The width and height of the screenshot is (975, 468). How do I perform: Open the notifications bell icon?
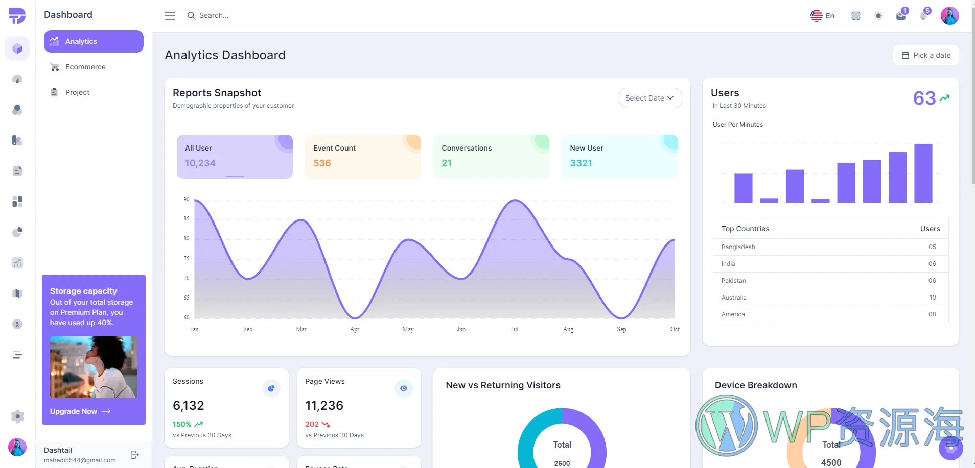[924, 16]
